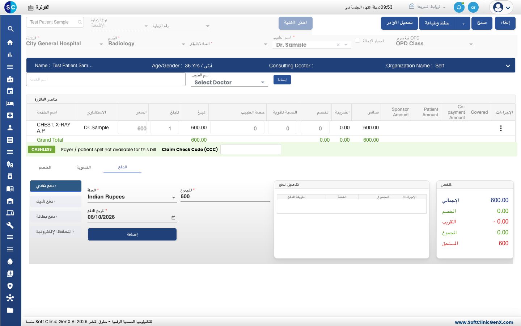Open the City General Hospital facility dropdown

pyautogui.click(x=65, y=44)
